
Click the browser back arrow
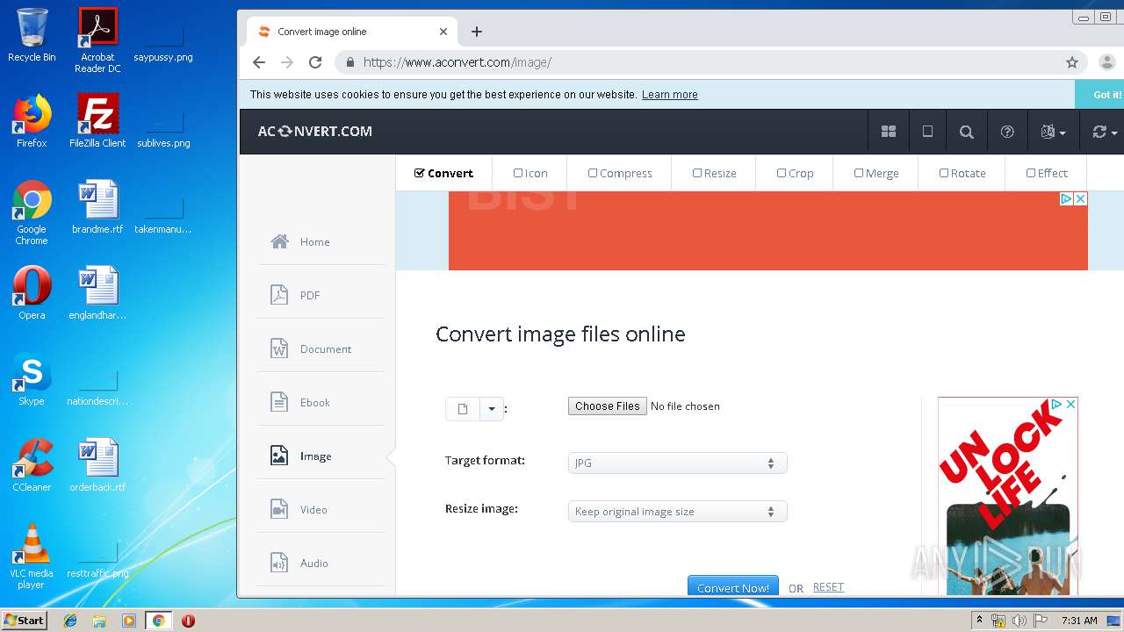click(258, 62)
